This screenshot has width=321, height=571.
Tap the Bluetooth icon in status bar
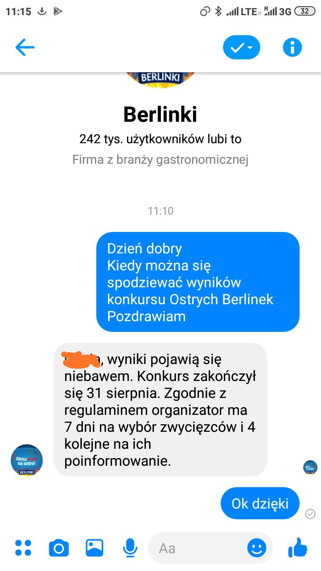pos(218,12)
